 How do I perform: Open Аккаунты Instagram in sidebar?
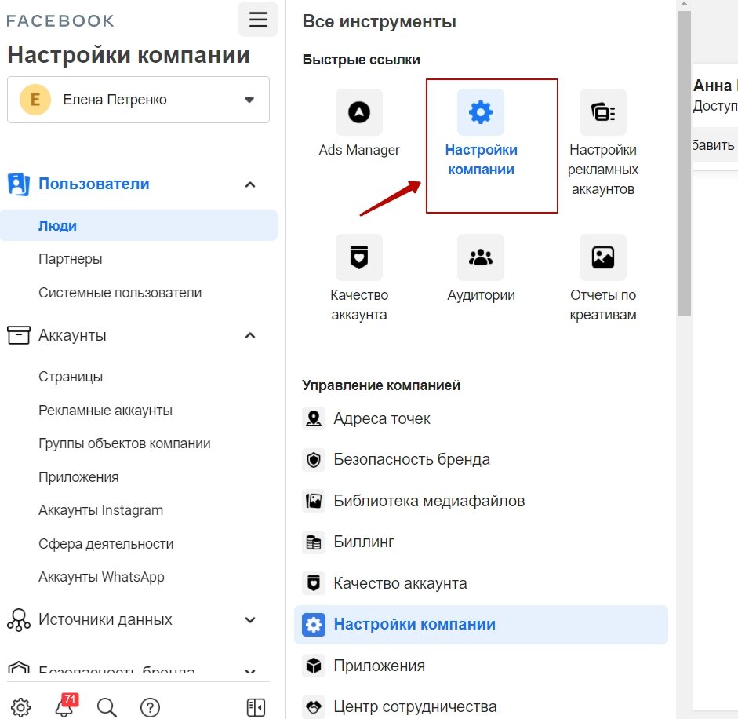(100, 510)
